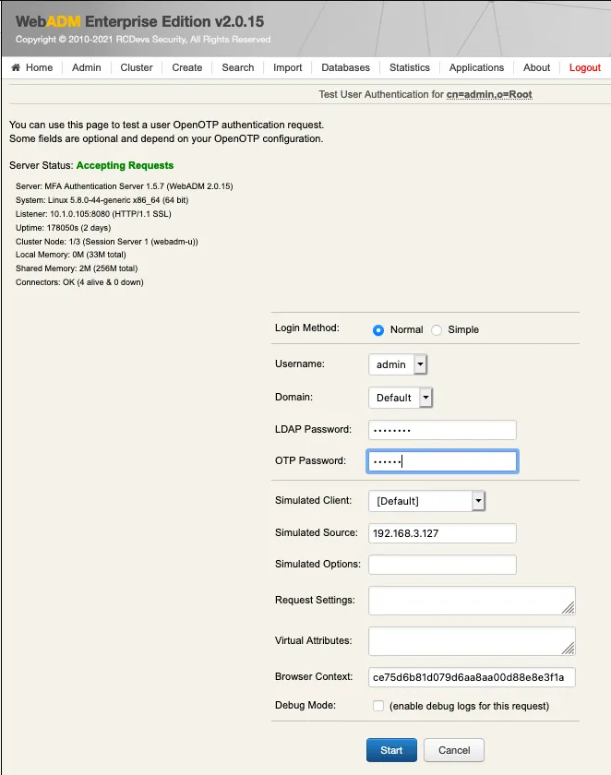
Task: Go to the Search menu item
Action: 238,67
